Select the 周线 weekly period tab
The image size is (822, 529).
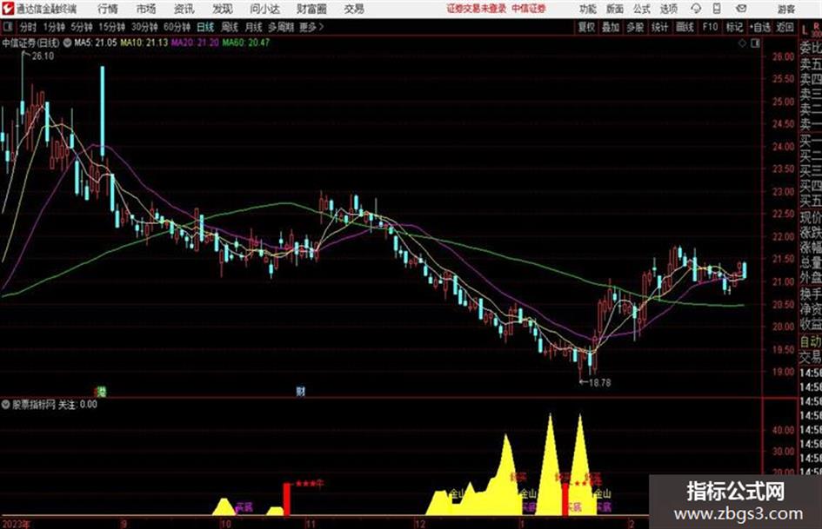(230, 27)
